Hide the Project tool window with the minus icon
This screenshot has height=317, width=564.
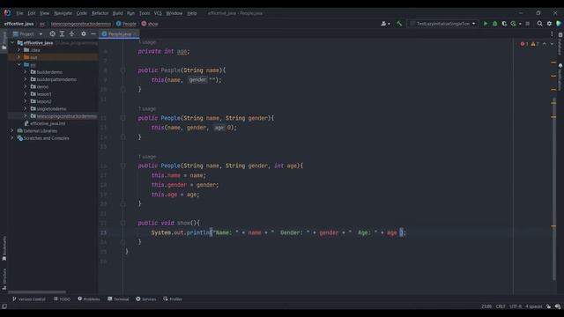[93, 33]
